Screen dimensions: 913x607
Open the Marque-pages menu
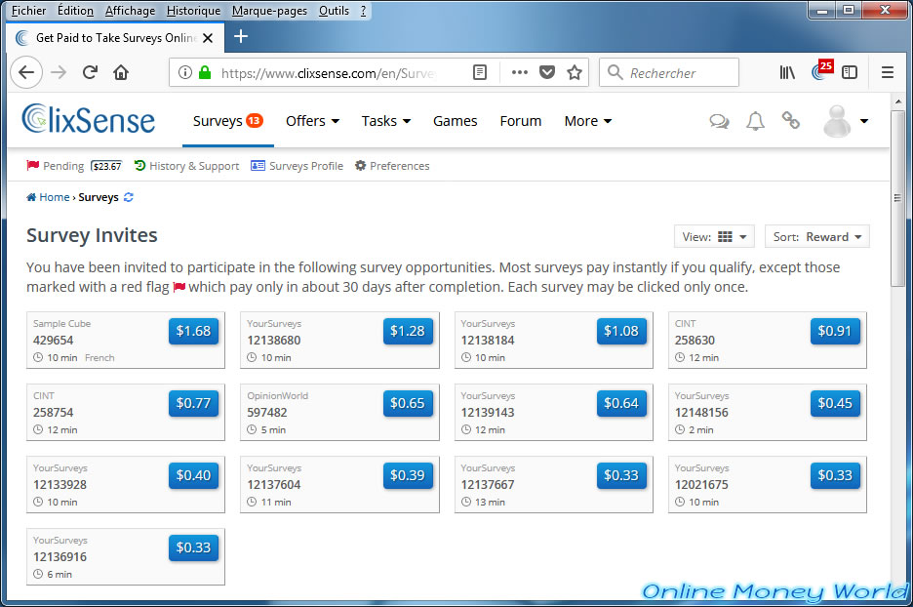click(269, 11)
